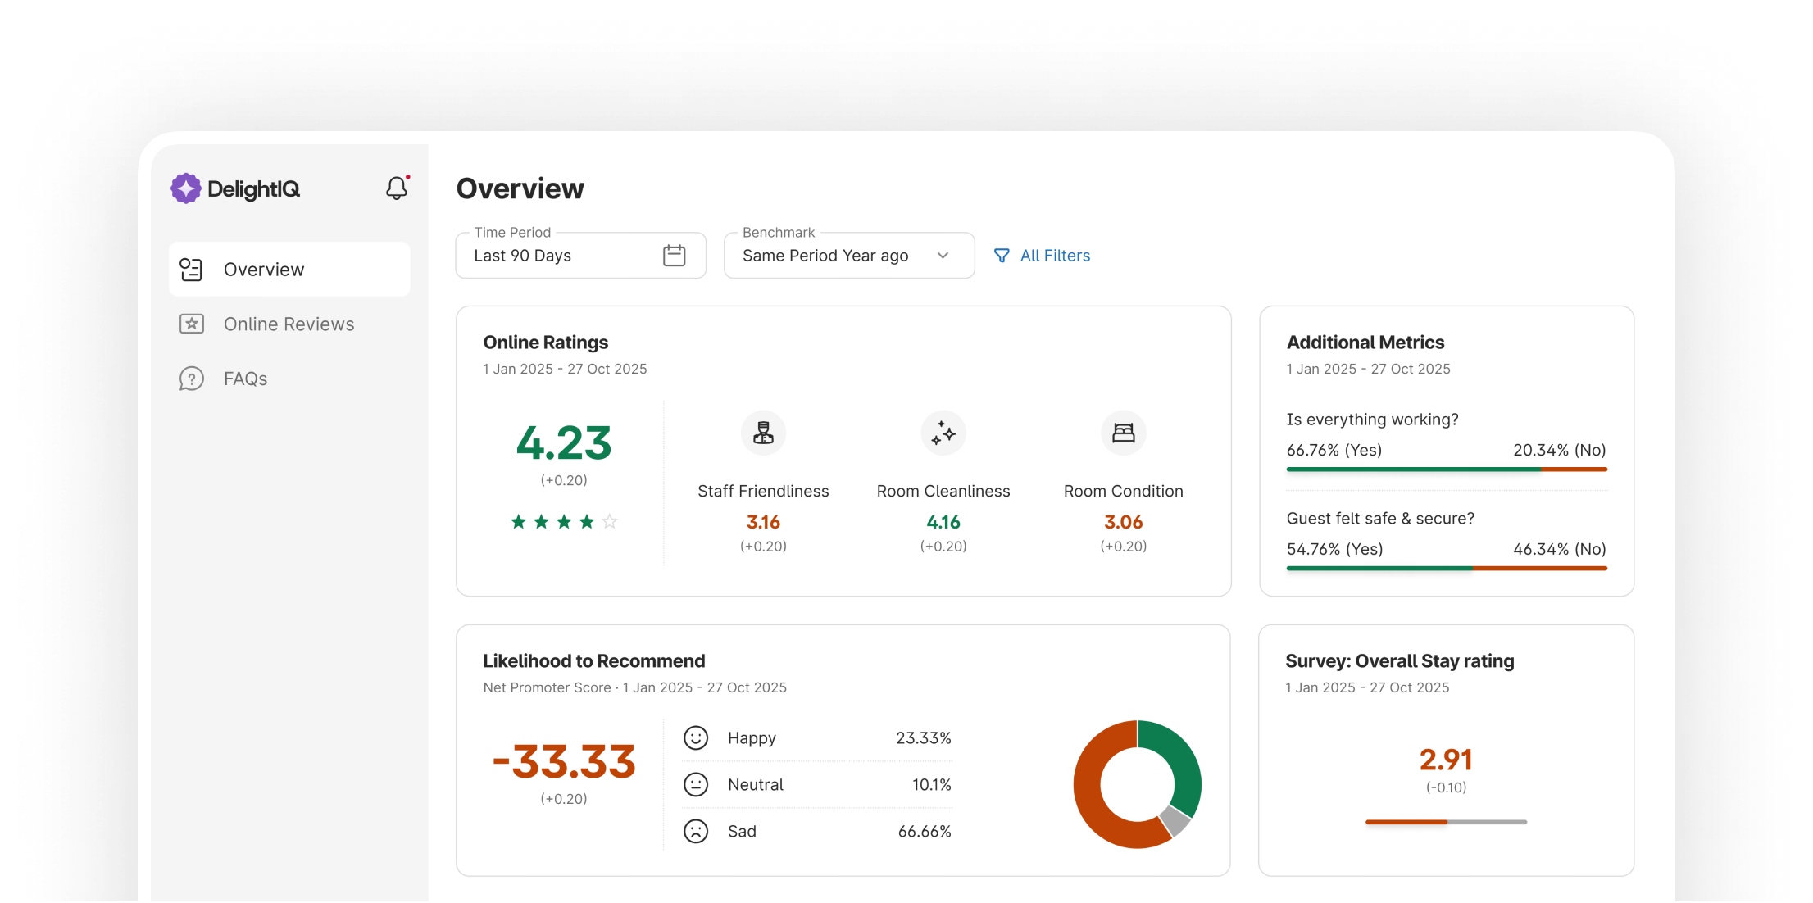Image resolution: width=1813 pixels, height=903 pixels.
Task: Click the Neutral face icon
Action: 696,785
